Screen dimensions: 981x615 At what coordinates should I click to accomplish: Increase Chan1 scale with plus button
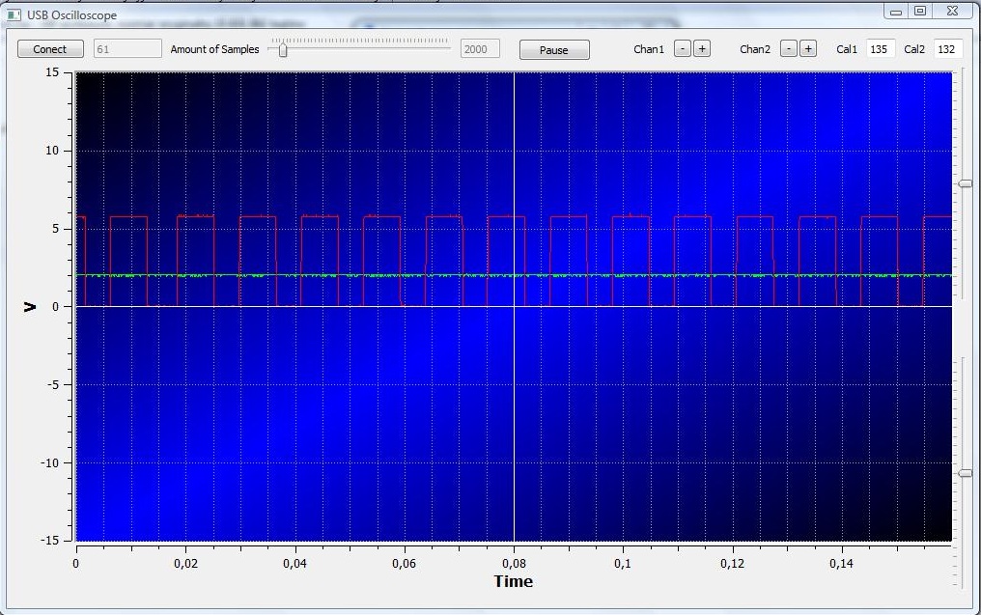[x=702, y=49]
